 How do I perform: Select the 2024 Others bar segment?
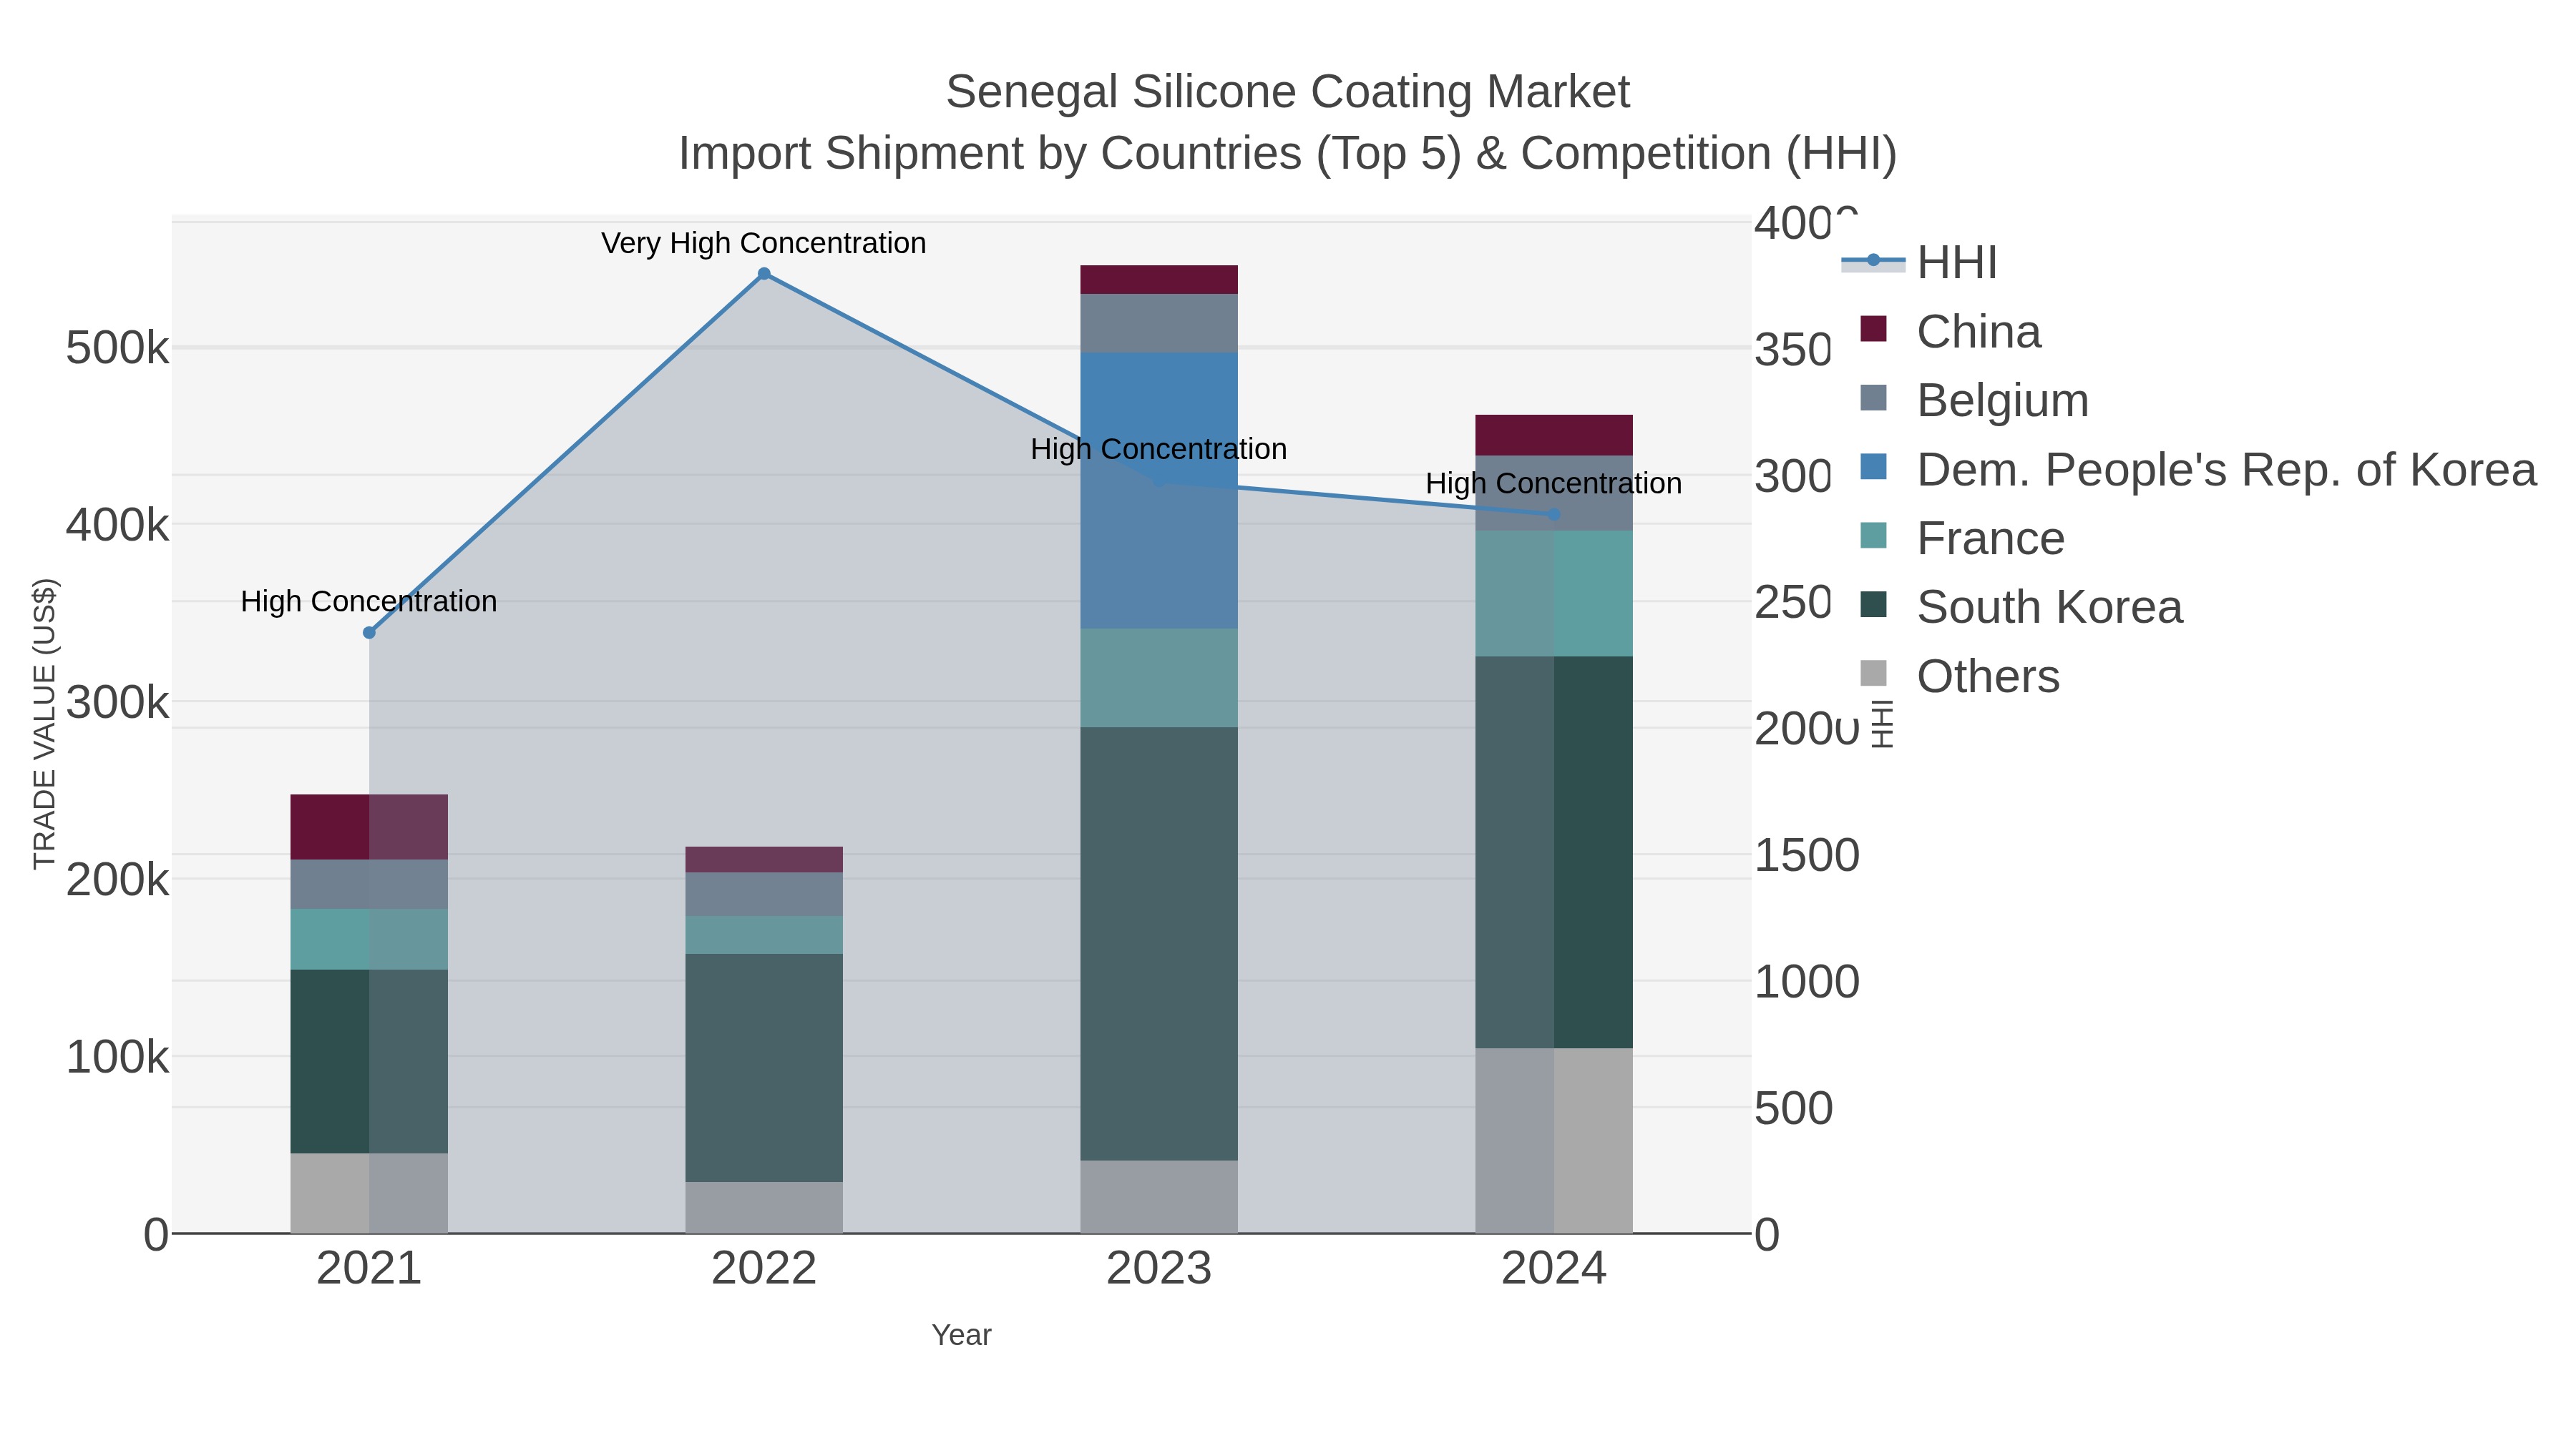[x=1554, y=1141]
